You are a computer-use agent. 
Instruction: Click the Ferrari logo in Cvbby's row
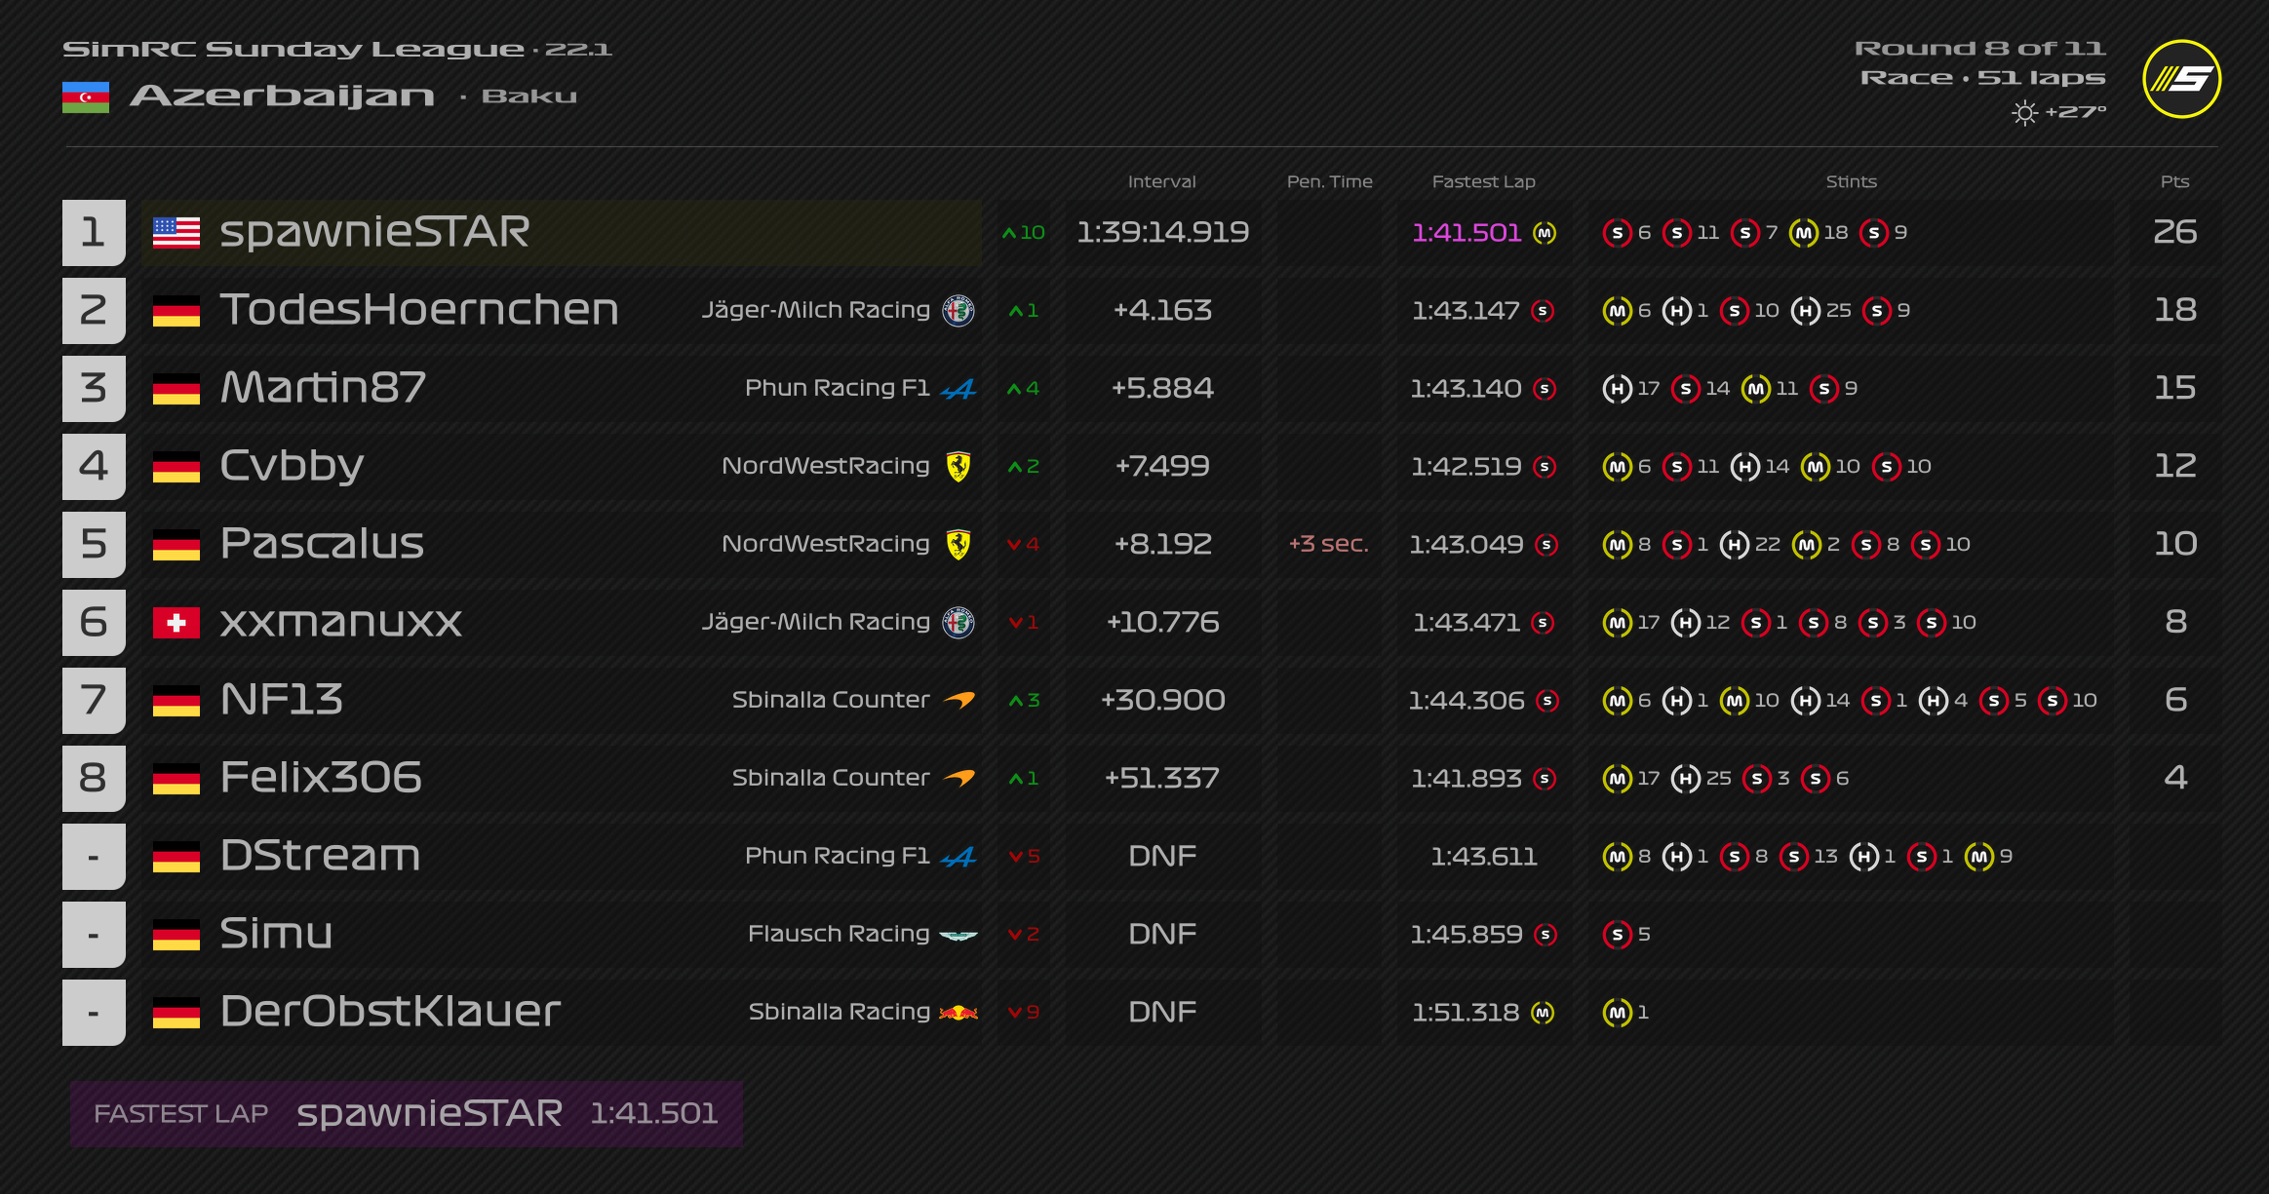[x=958, y=467]
